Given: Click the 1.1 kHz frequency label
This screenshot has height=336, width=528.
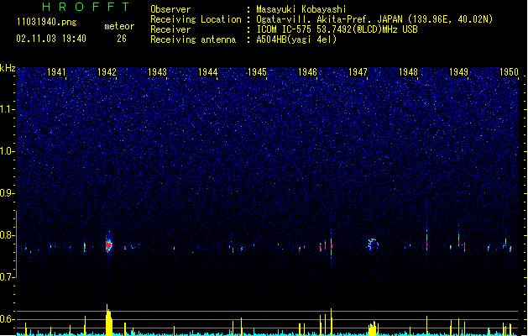Looking at the screenshot, I should coord(7,109).
